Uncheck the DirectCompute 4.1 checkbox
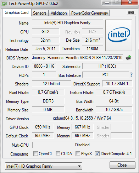The height and width of the screenshot is (173, 139). click(x=97, y=153)
